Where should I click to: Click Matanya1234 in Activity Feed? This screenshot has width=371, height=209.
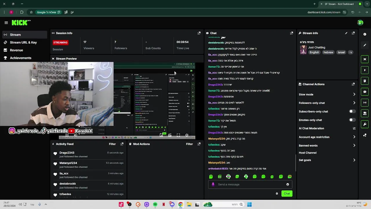click(68, 163)
